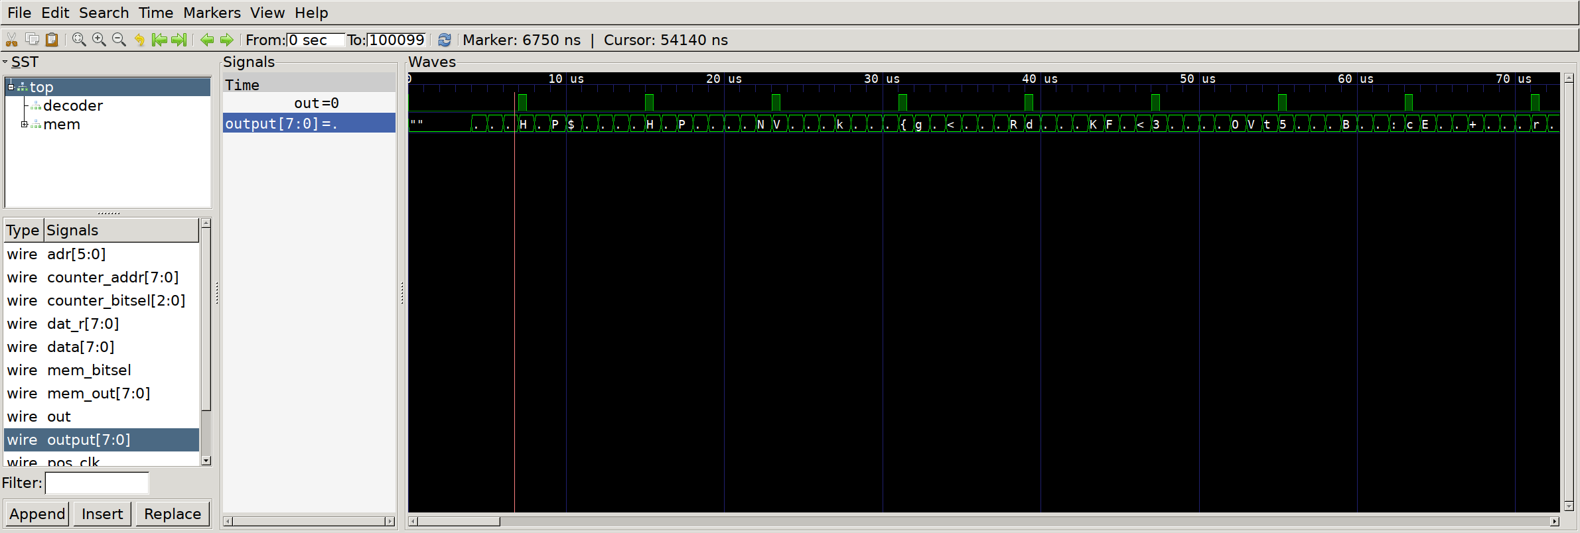Click the signal list scroll down arrow

click(x=206, y=461)
